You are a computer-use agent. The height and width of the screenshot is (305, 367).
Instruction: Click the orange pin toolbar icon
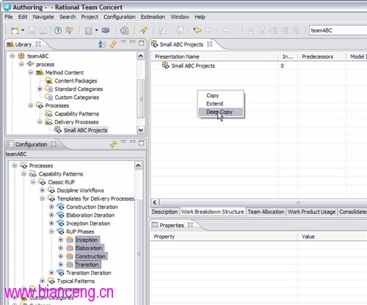(143, 30)
